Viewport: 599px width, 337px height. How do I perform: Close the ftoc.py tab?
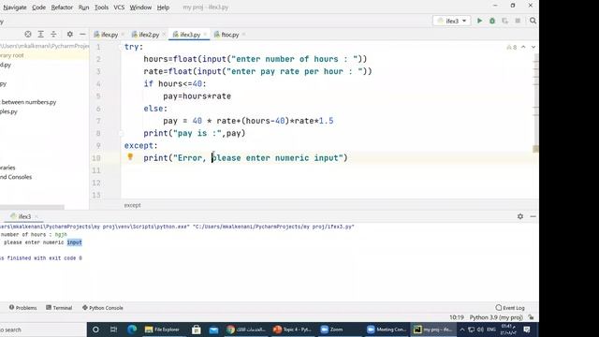[243, 35]
